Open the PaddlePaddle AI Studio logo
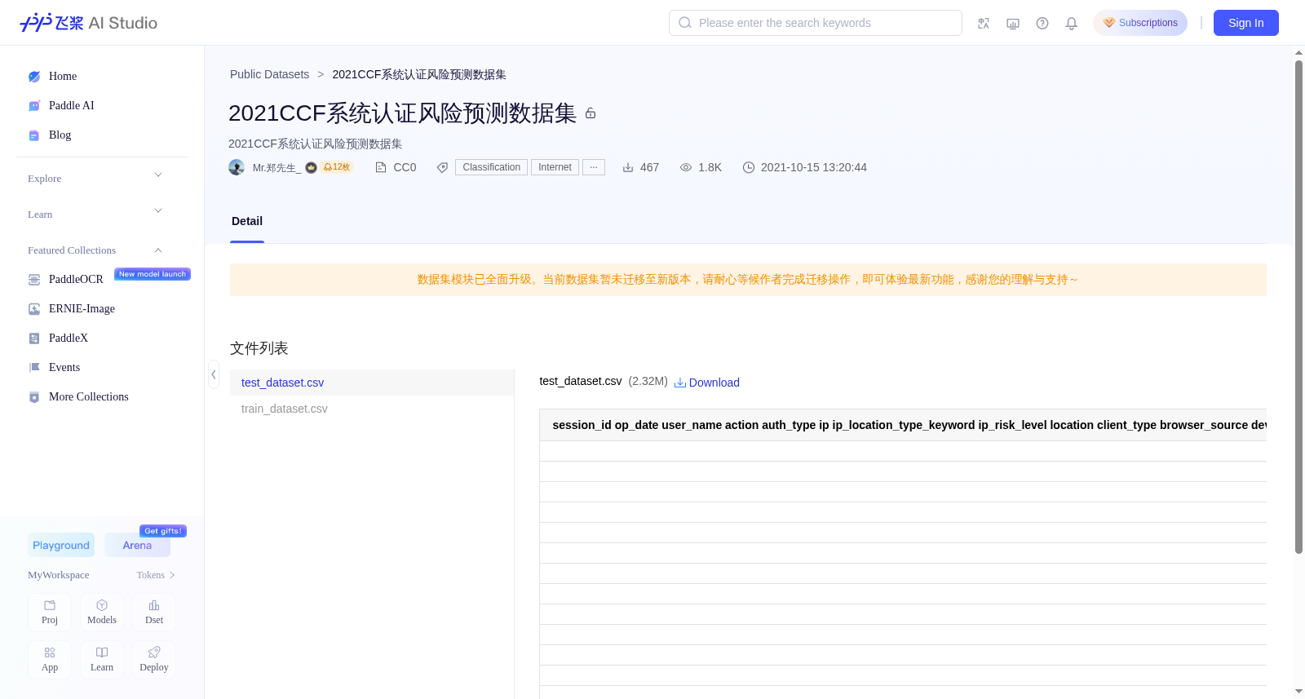1305x699 pixels. click(88, 23)
